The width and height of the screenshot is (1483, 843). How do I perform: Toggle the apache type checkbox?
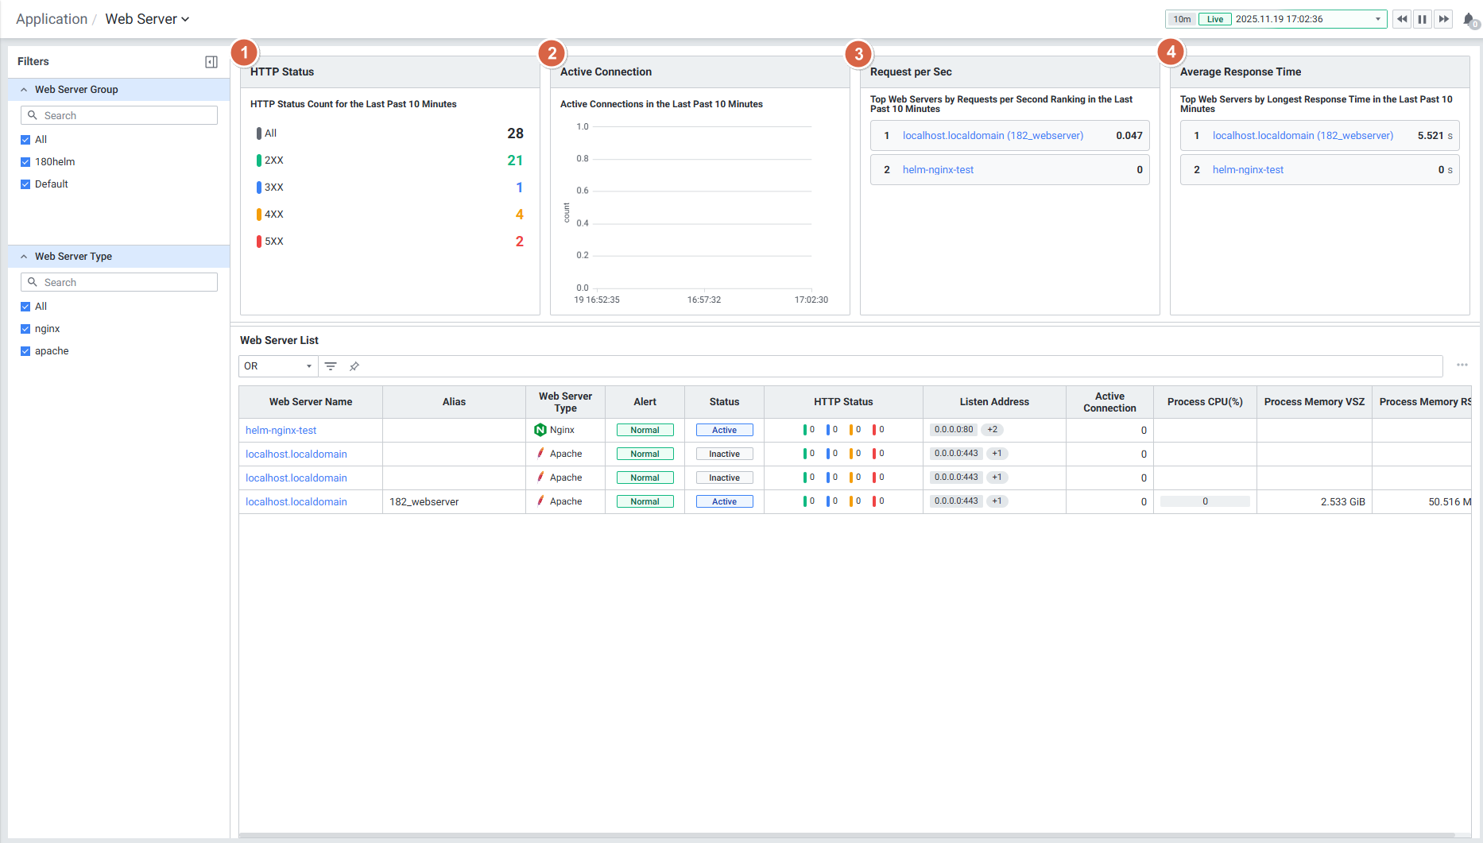[25, 351]
